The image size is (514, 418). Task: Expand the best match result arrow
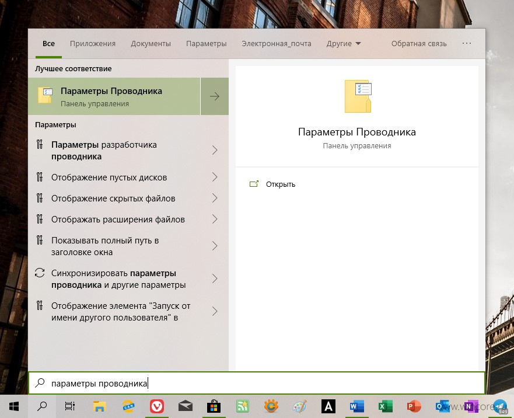214,96
